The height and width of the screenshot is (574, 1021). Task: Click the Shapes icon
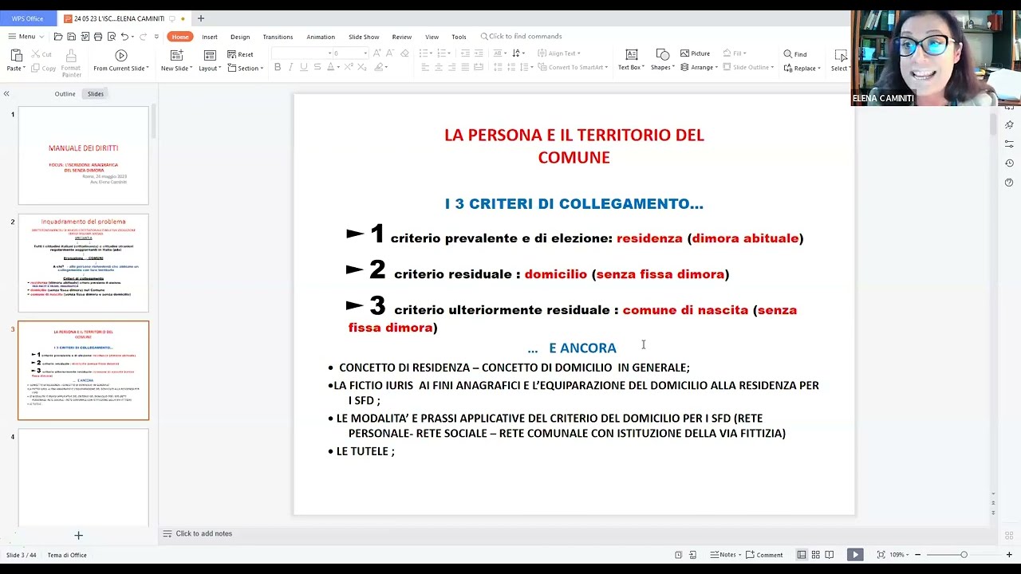coord(662,55)
